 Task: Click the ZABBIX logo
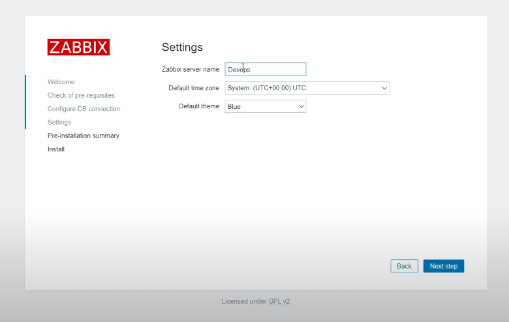click(78, 48)
